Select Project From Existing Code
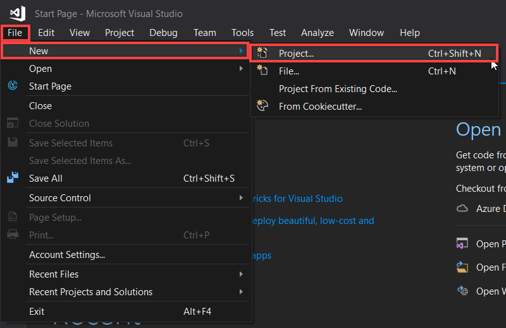The width and height of the screenshot is (506, 328). (338, 89)
